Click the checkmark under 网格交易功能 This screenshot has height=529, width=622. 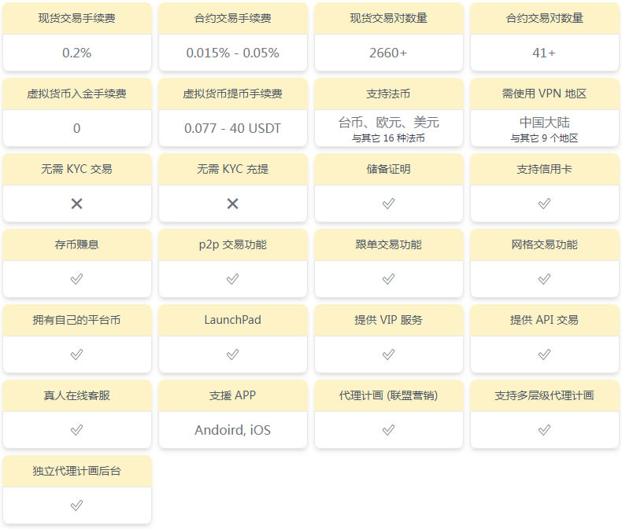(x=544, y=279)
